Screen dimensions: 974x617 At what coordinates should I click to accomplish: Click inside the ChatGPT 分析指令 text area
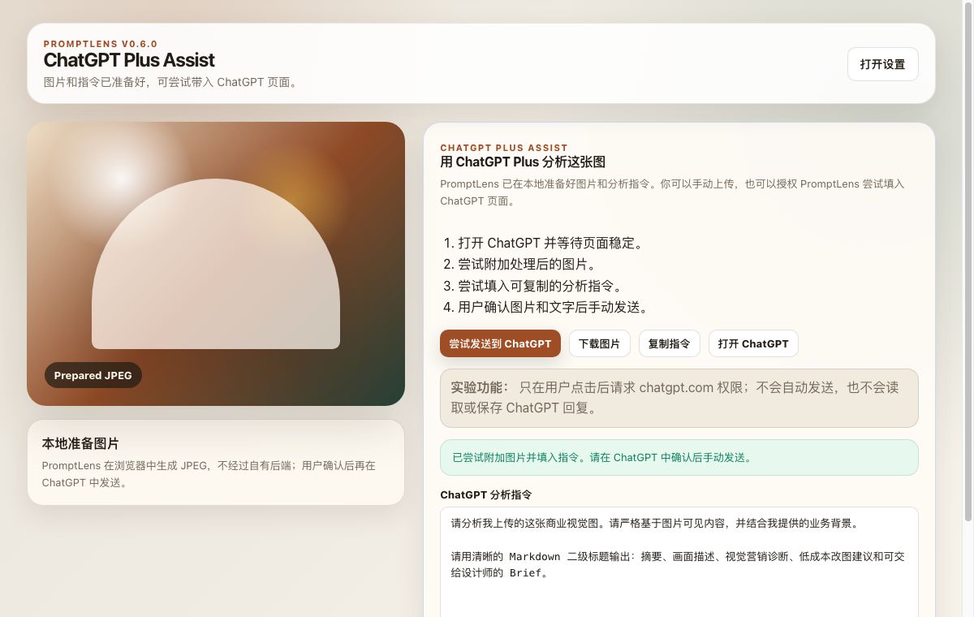[679, 562]
